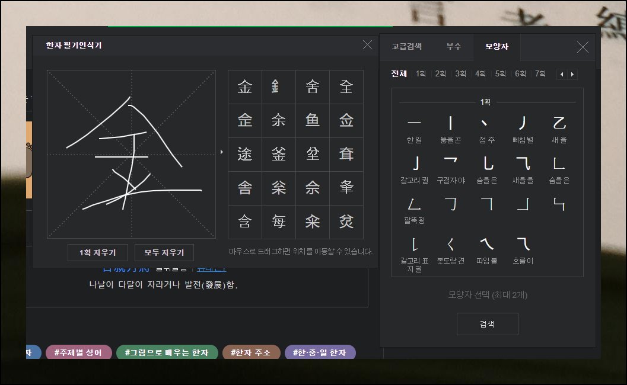
Task: Open the 고급검색 tab
Action: point(406,46)
